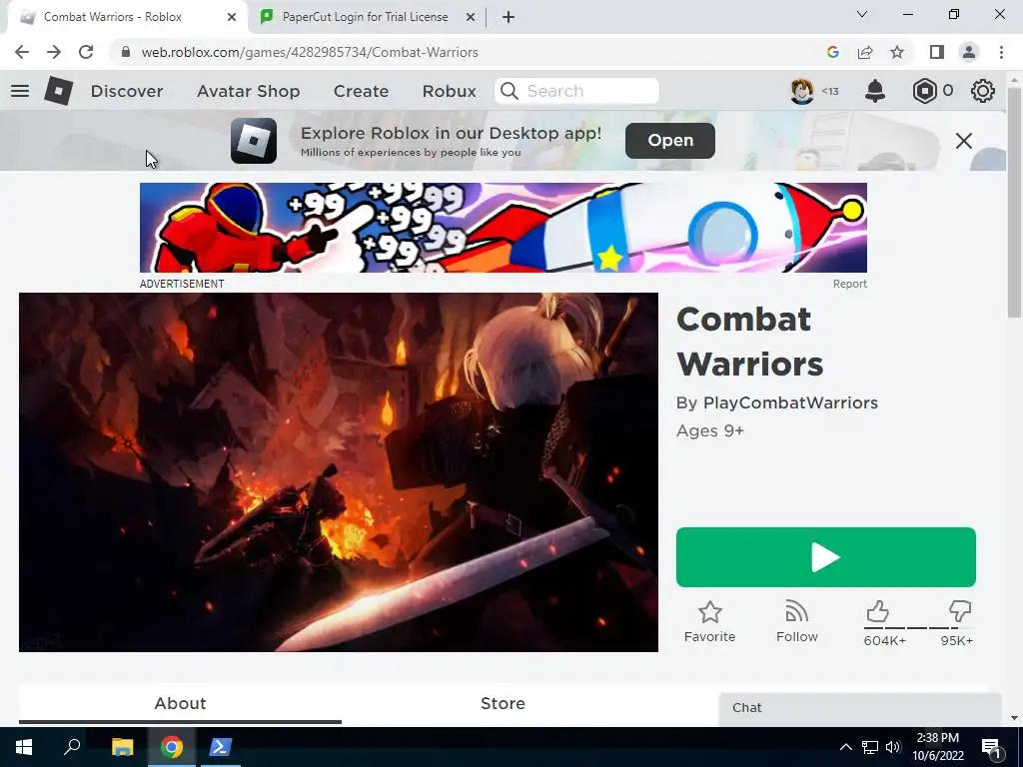Screen dimensions: 1023x767
Task: Click the Google icon in address bar
Action: tap(832, 52)
